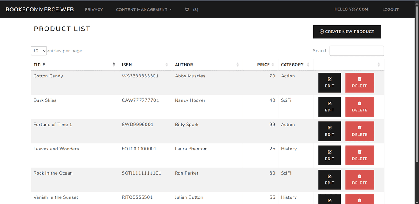
Task: Sort by Category column header
Action: point(295,65)
